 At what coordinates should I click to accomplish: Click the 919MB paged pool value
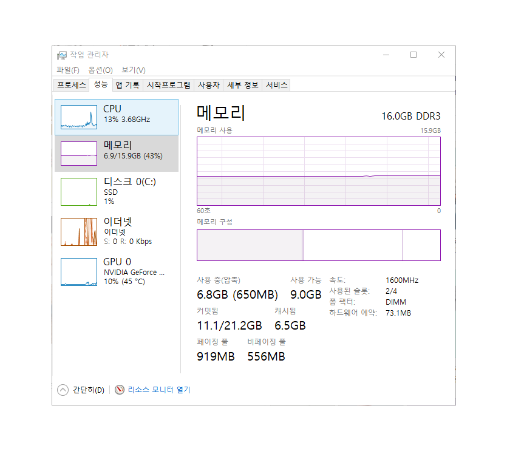tap(216, 356)
